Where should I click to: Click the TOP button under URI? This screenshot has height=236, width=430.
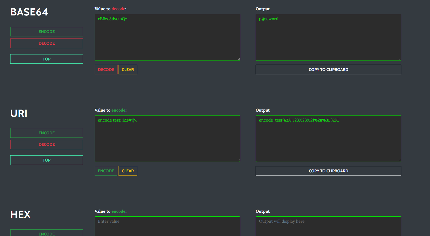[x=47, y=160]
